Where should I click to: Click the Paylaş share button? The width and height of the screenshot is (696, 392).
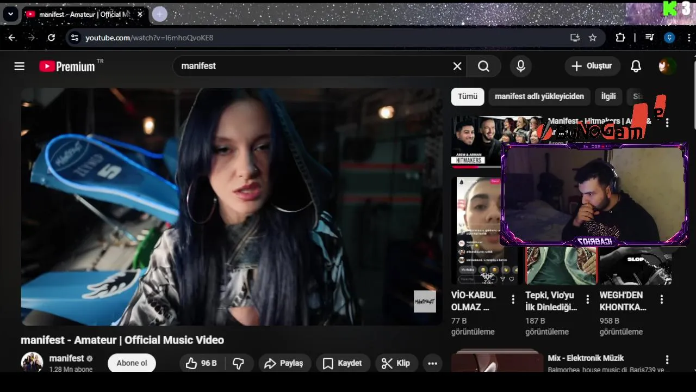(x=284, y=363)
